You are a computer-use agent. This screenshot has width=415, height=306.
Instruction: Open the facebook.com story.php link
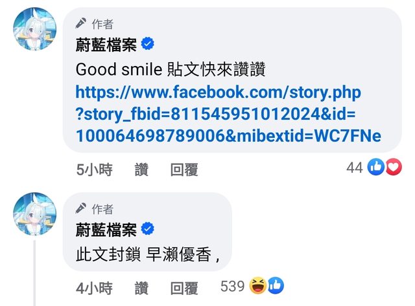pos(228,114)
